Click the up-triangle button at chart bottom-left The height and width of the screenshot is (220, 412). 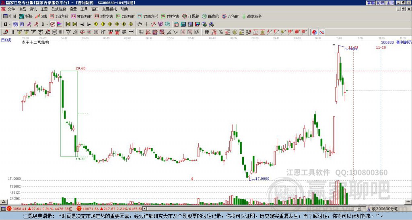coord(3,202)
